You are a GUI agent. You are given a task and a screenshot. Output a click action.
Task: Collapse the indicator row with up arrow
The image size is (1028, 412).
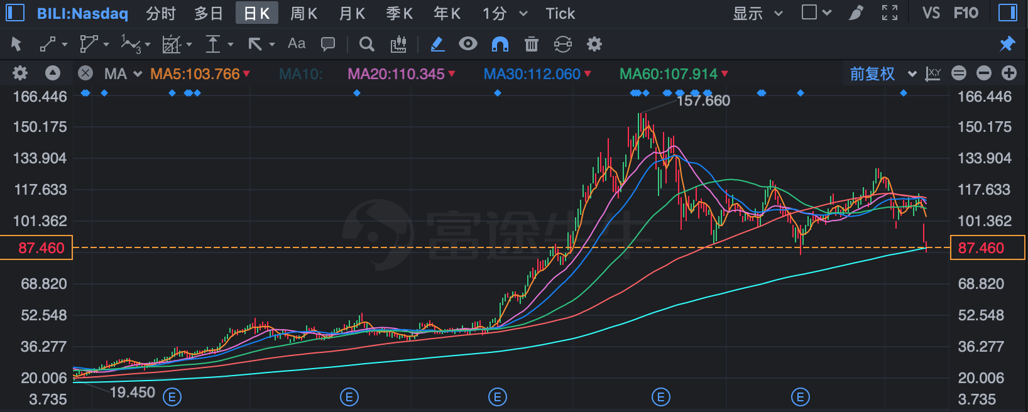[x=53, y=73]
